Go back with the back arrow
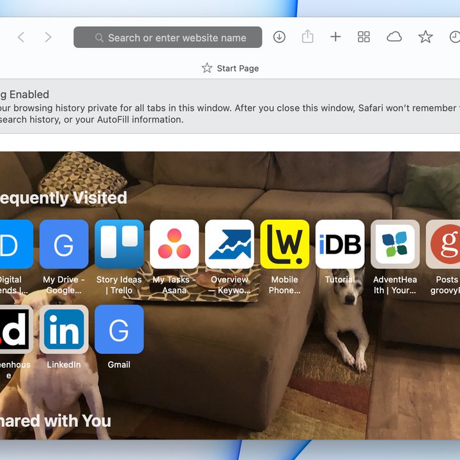This screenshot has width=460, height=460. [x=21, y=37]
